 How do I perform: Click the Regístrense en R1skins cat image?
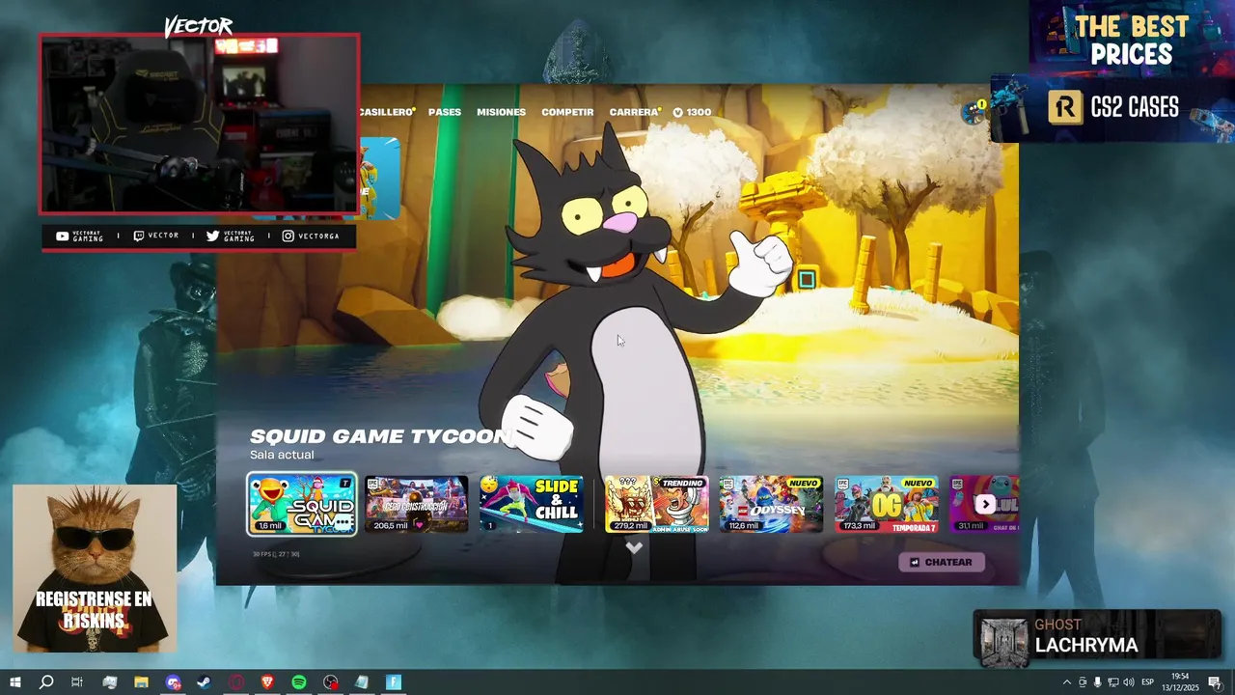pyautogui.click(x=95, y=569)
